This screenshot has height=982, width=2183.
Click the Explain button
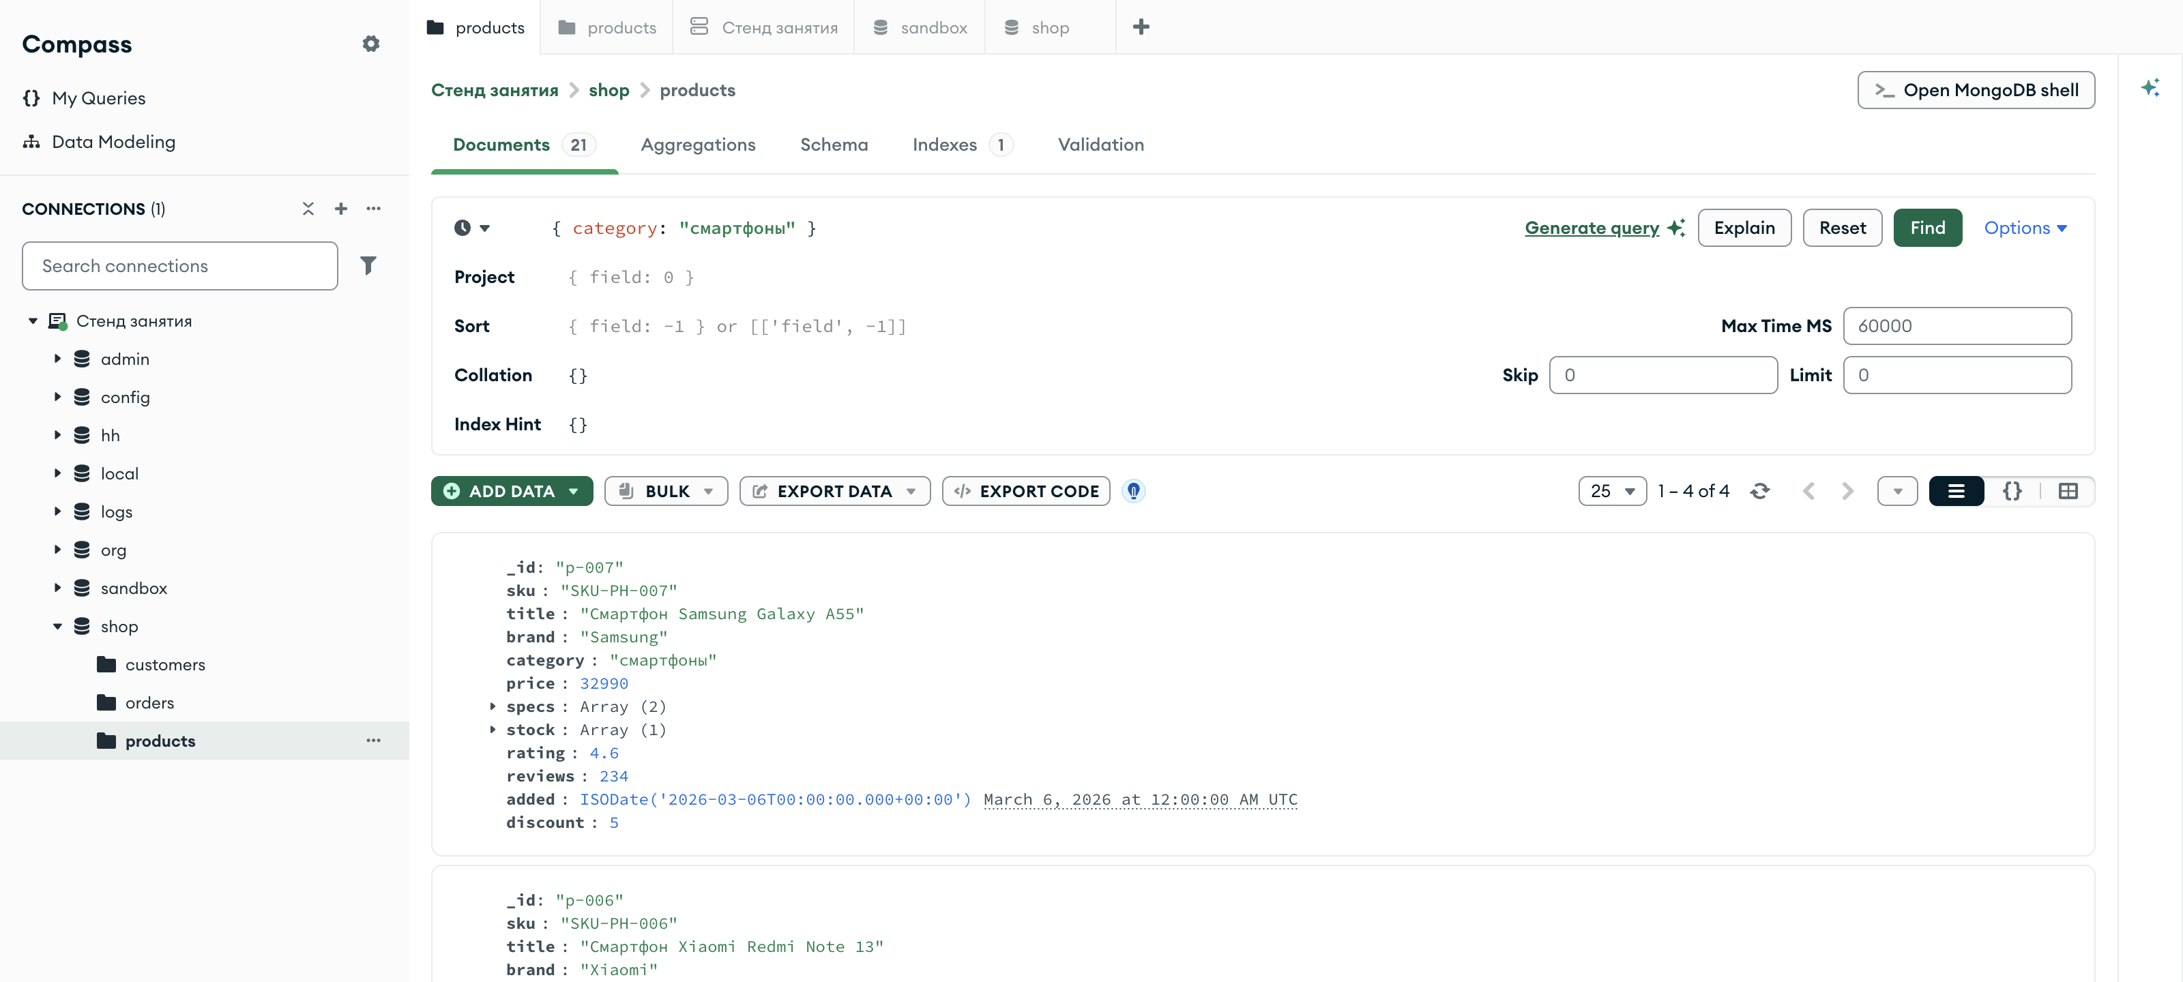click(1744, 227)
